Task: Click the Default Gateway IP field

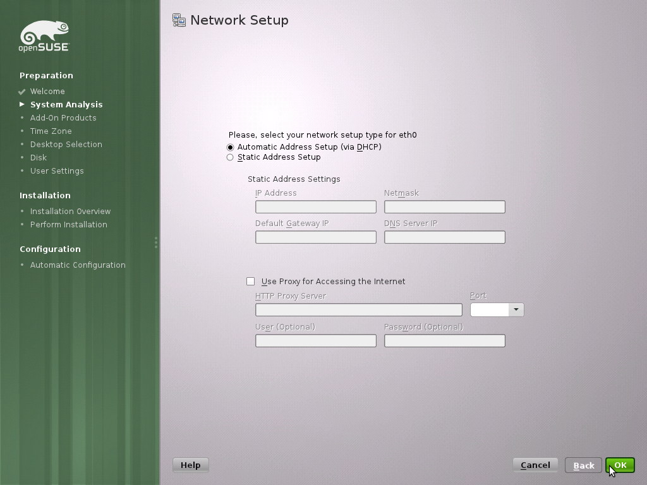Action: pos(316,237)
